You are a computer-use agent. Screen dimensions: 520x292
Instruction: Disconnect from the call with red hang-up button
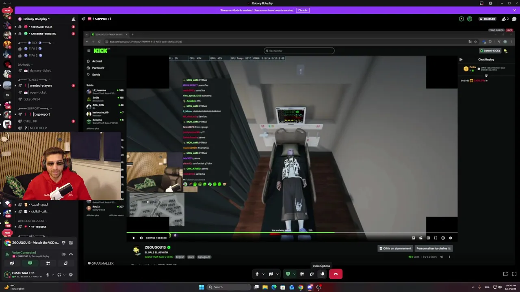tap(336, 274)
